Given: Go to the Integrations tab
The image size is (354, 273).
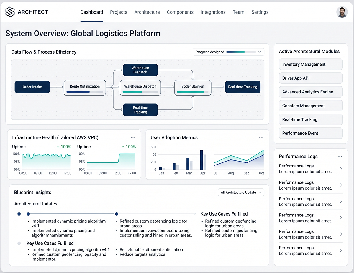Looking at the screenshot, I should 213,12.
